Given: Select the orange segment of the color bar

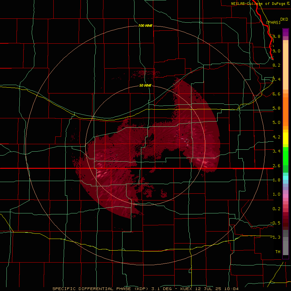Looking at the screenshot, I should tap(286, 112).
